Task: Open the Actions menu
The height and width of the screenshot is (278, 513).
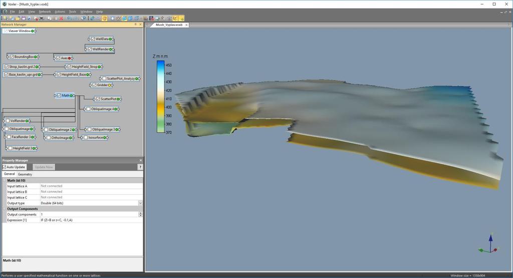Action: [x=60, y=12]
